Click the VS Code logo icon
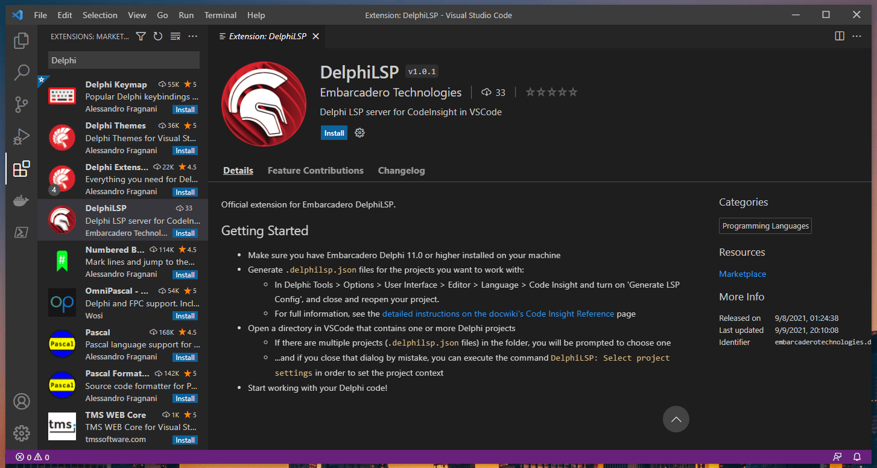 point(17,15)
